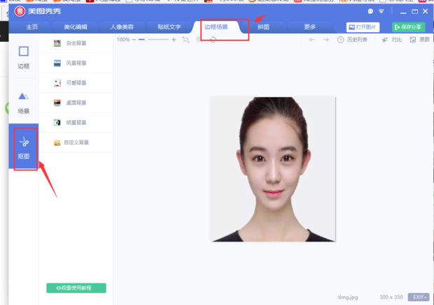
Task: Click the zoom slider handle
Action: tap(146, 40)
